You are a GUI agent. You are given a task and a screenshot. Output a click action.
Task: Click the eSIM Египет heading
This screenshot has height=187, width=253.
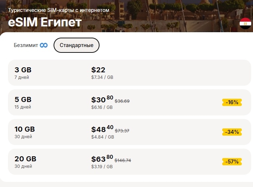[45, 22]
